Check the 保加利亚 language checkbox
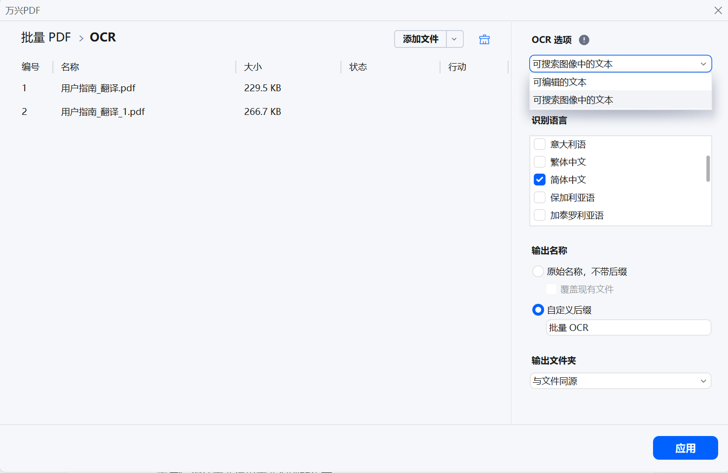 tap(540, 197)
